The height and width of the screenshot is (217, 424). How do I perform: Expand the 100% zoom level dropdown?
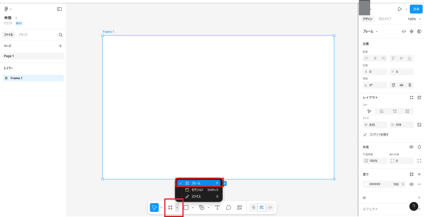(x=413, y=19)
